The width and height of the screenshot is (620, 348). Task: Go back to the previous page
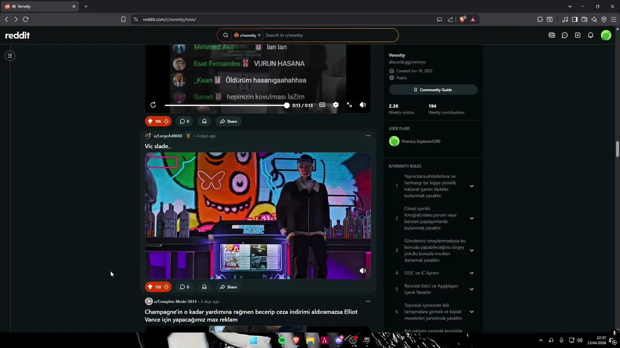pyautogui.click(x=6, y=19)
